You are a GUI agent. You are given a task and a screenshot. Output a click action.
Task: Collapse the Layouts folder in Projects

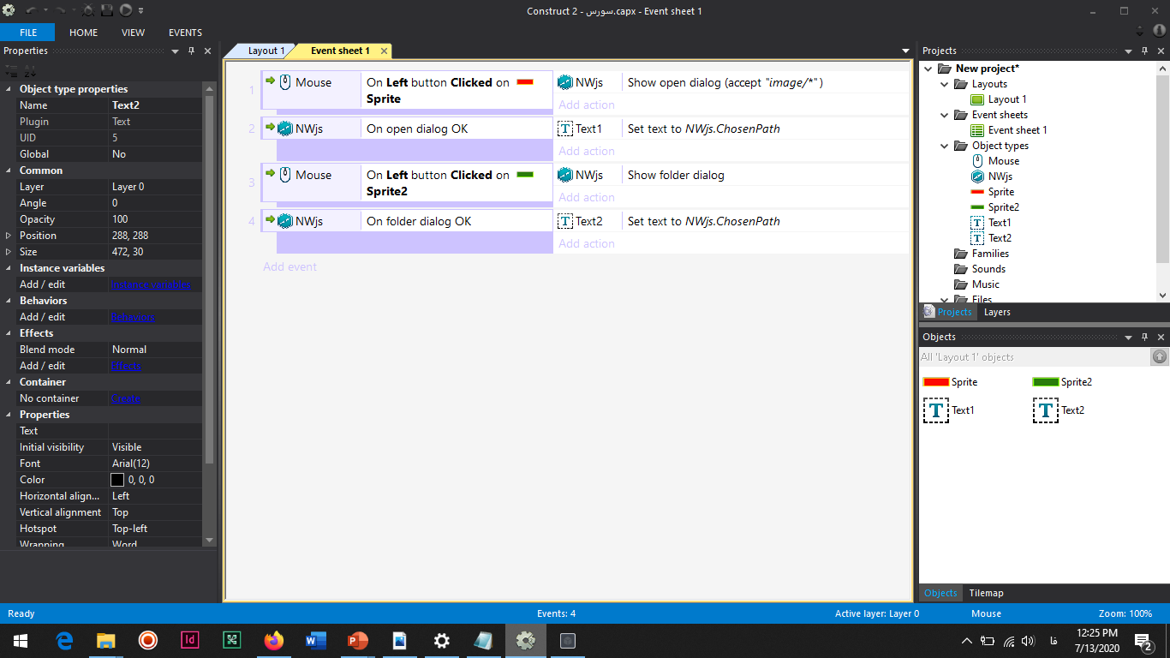click(x=944, y=84)
